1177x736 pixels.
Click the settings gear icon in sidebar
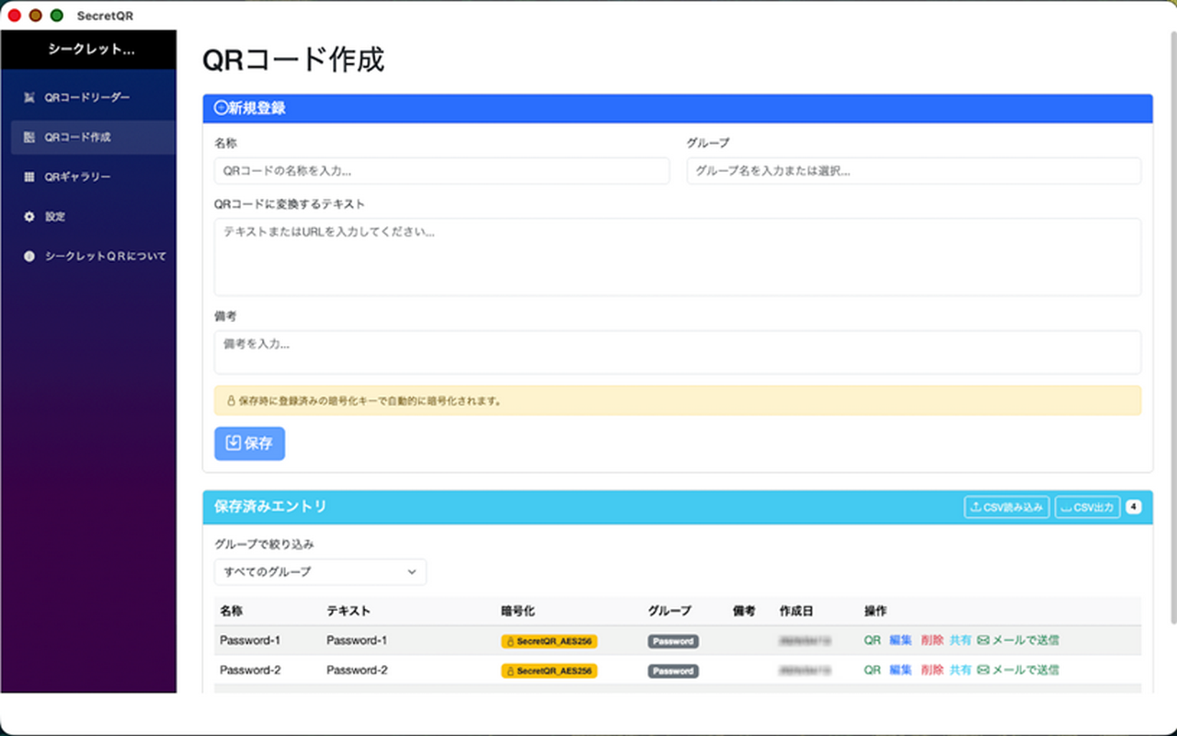(29, 216)
